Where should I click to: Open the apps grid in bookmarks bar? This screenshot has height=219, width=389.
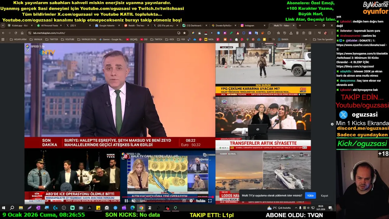coord(3,39)
